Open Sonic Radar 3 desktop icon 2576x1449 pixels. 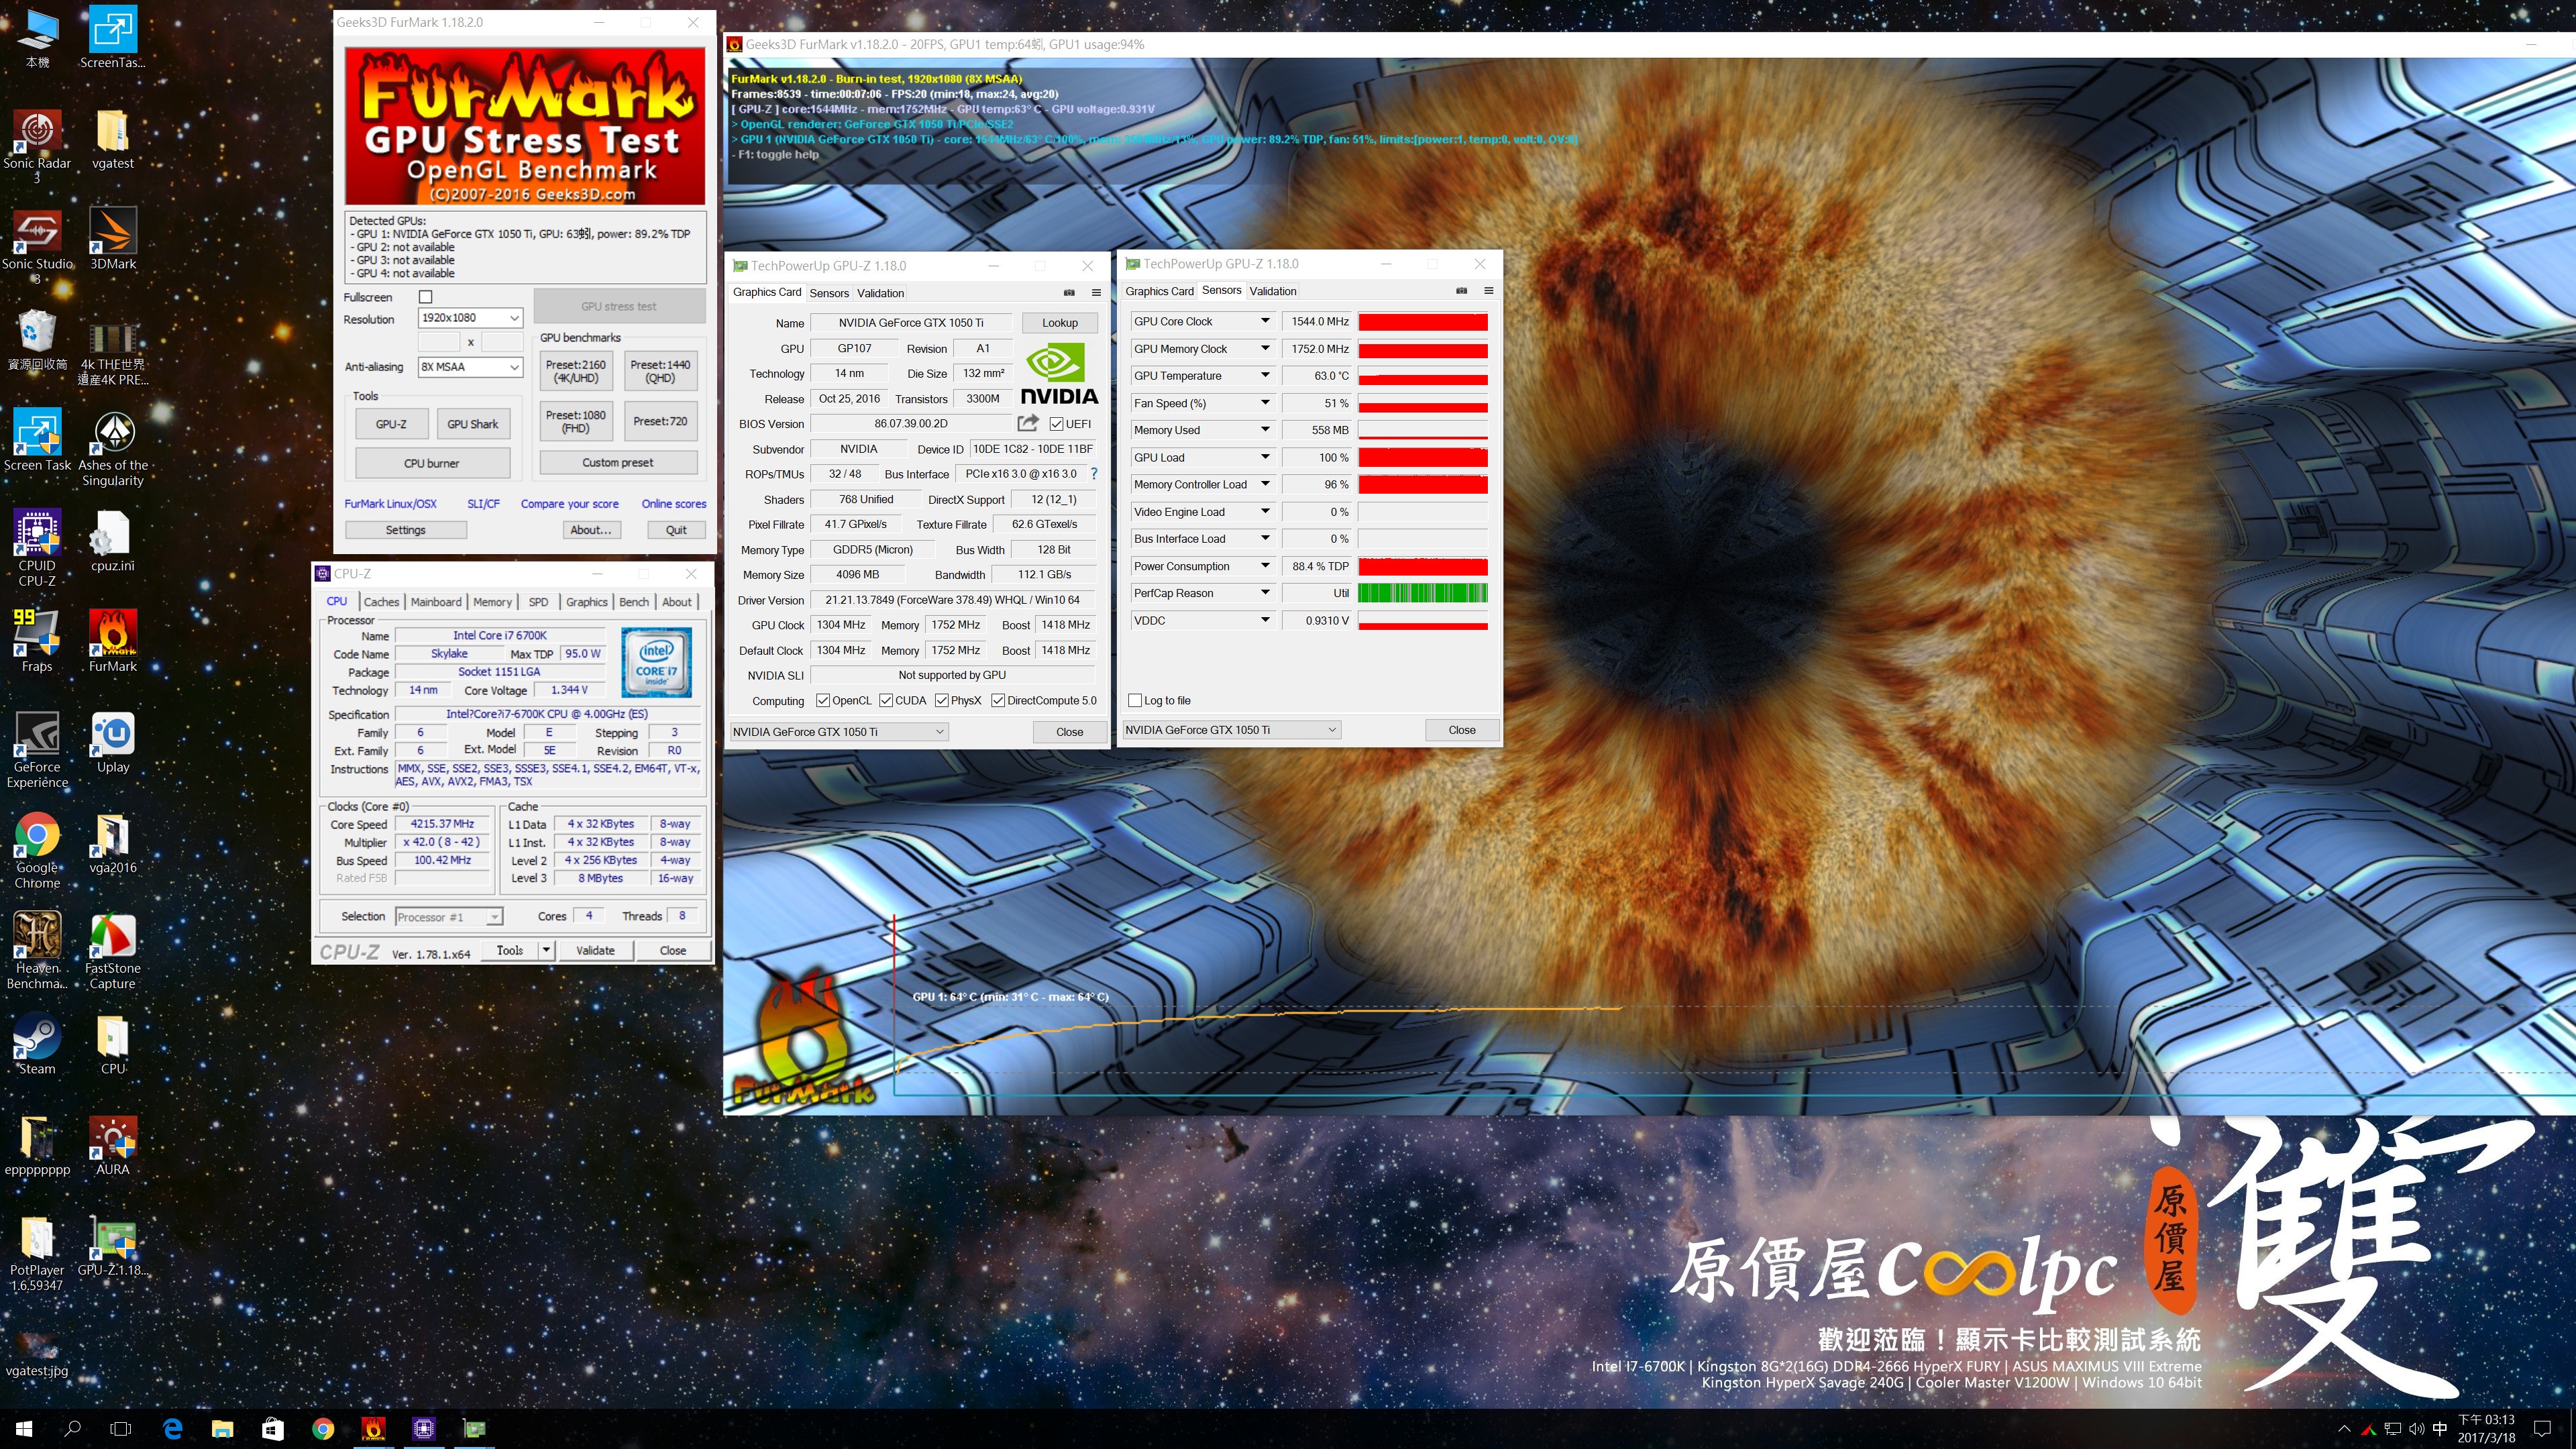coord(37,146)
